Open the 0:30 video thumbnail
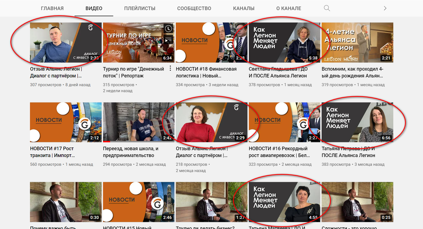The image size is (423, 229). [66, 202]
